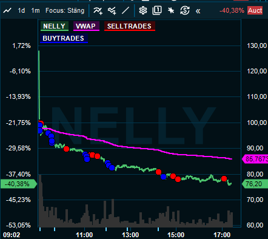
Task: Open chart settings gear icon
Action: [143, 10]
